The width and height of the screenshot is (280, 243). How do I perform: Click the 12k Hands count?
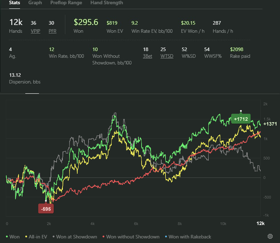coord(16,22)
